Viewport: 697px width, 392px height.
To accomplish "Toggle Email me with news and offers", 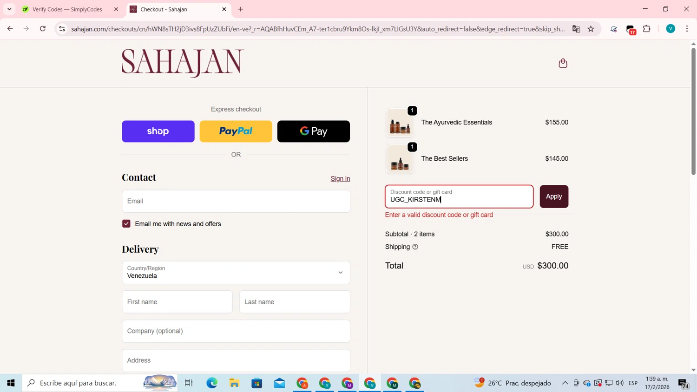I will click(126, 224).
